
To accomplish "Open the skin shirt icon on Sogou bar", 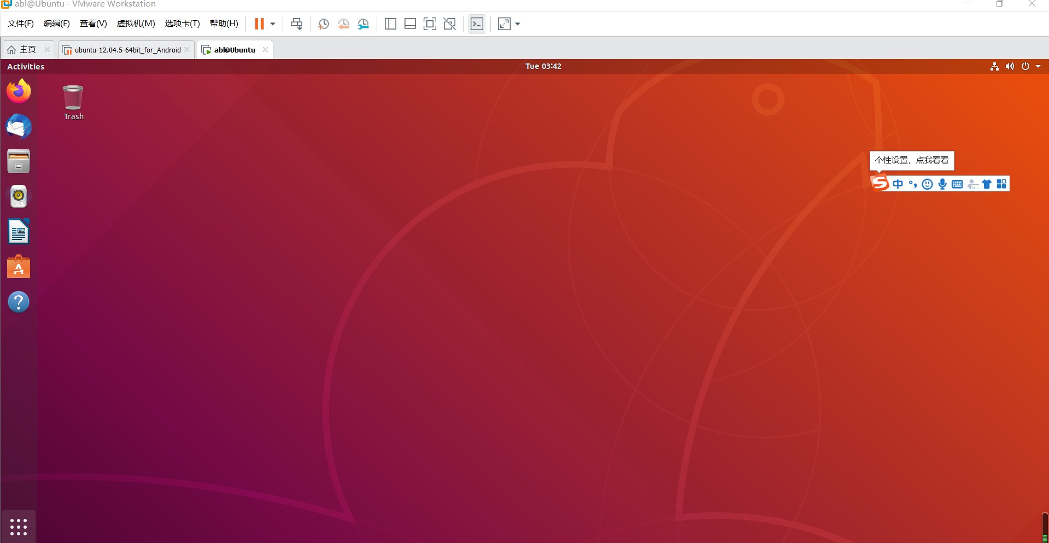I will (x=987, y=184).
